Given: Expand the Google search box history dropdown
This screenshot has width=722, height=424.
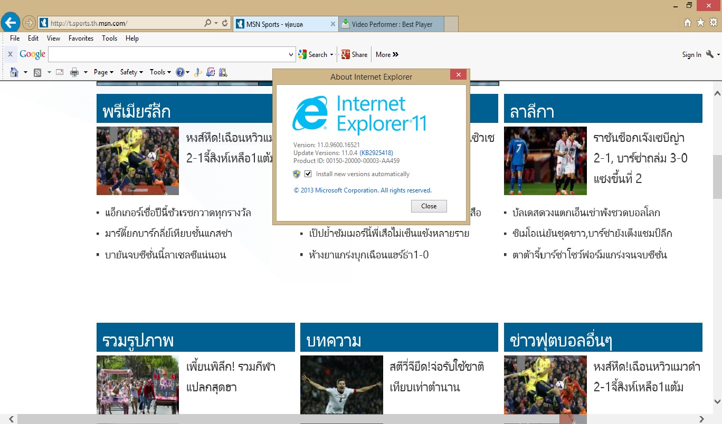Looking at the screenshot, I should (291, 54).
